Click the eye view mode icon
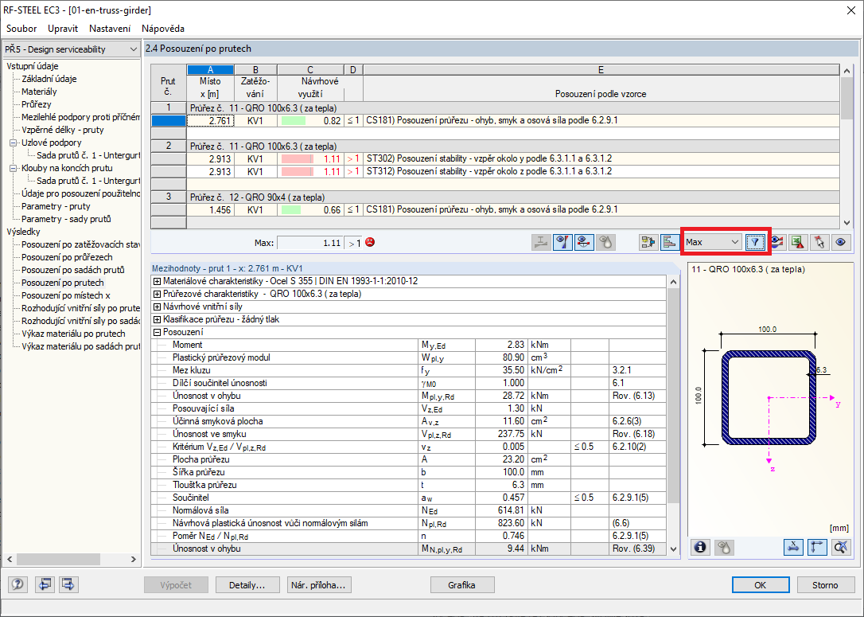The image size is (864, 617). (x=841, y=242)
